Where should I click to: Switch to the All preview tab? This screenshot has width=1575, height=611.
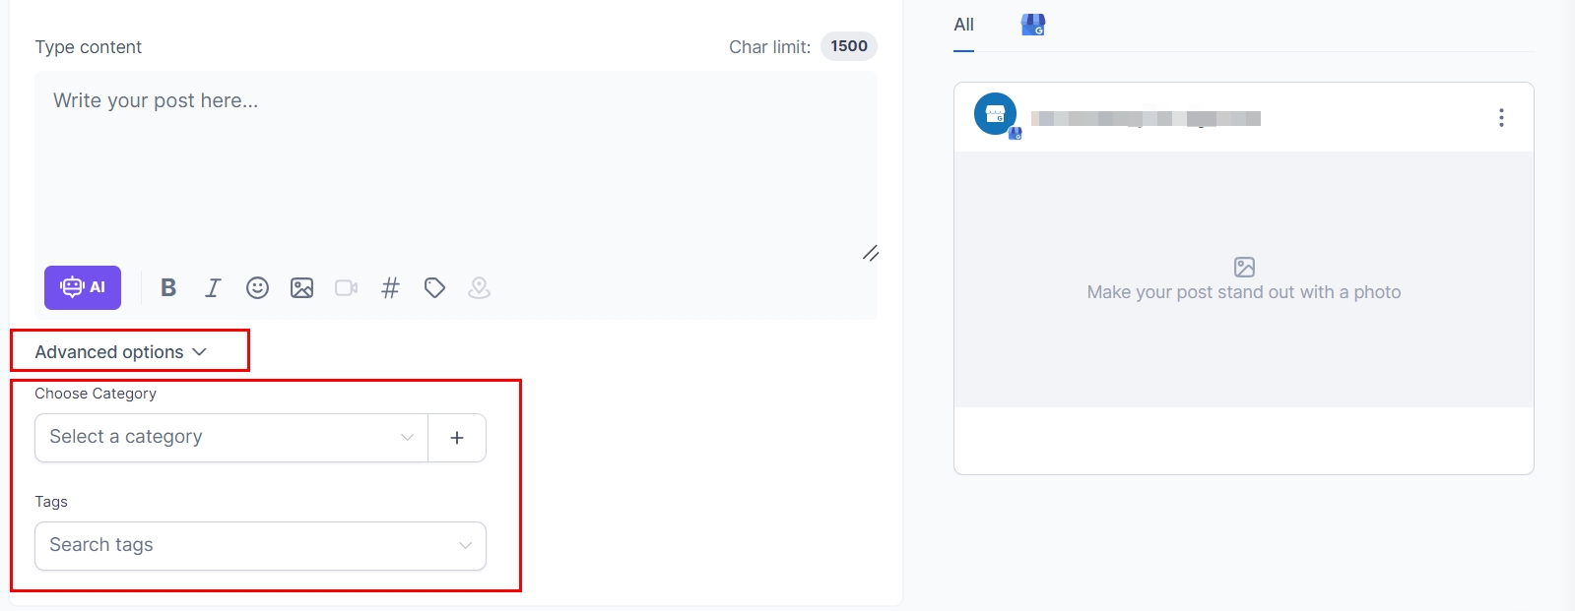[963, 26]
